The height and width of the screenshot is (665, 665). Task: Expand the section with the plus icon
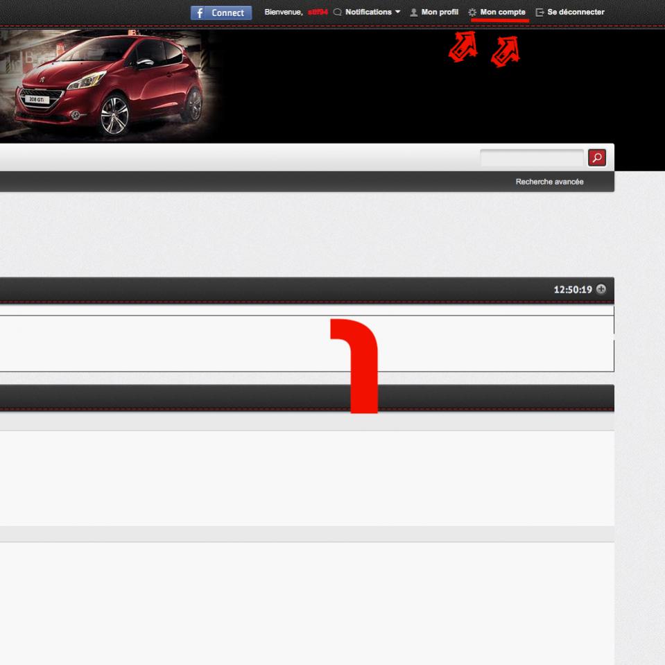(601, 289)
